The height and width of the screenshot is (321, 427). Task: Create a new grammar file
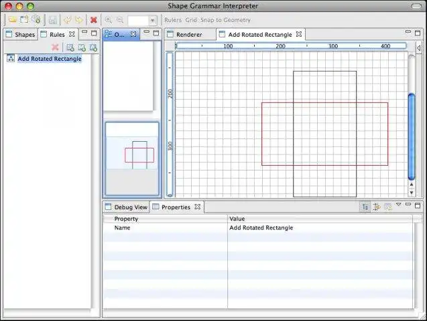24,19
